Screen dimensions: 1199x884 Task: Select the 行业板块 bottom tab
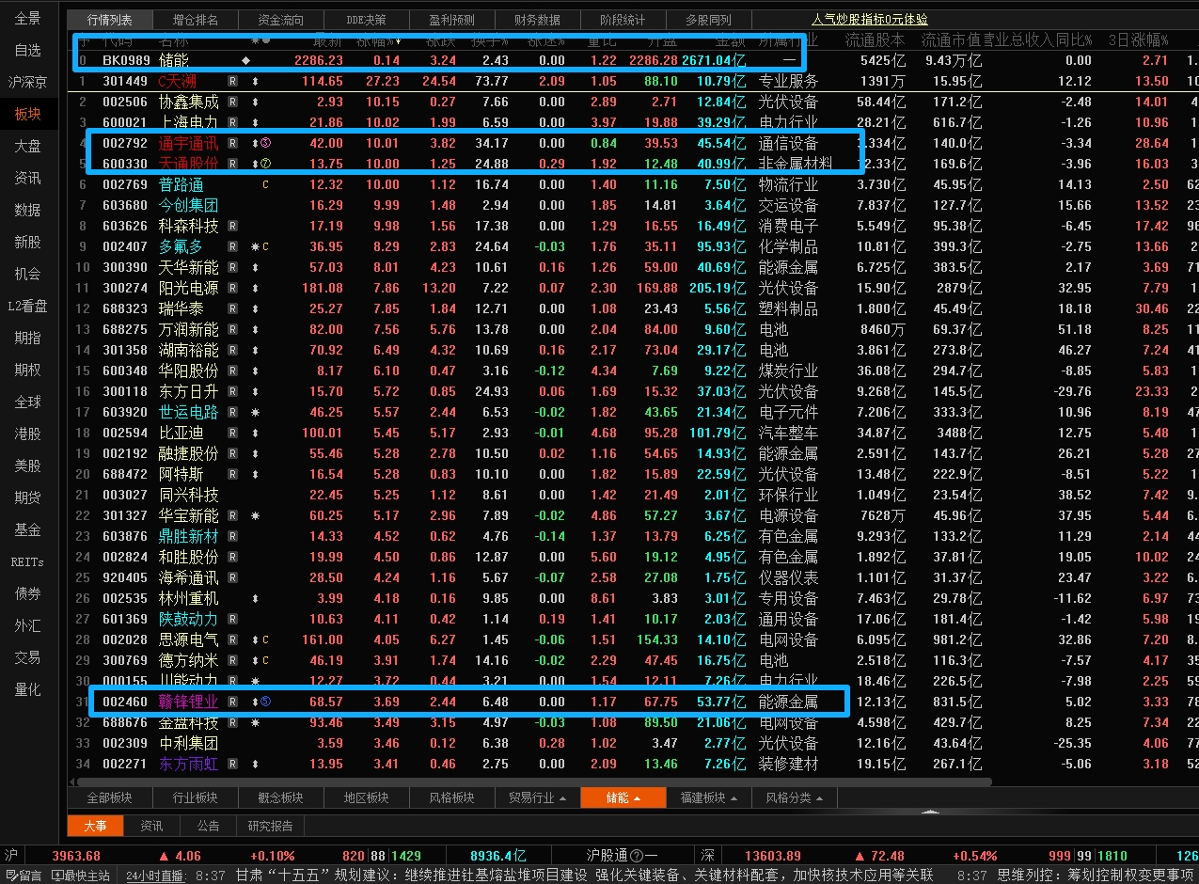(x=195, y=797)
